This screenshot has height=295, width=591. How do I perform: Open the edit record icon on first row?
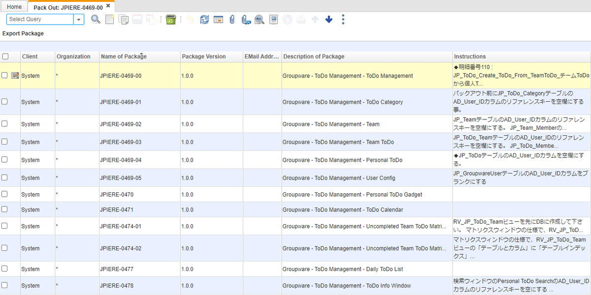pyautogui.click(x=15, y=76)
